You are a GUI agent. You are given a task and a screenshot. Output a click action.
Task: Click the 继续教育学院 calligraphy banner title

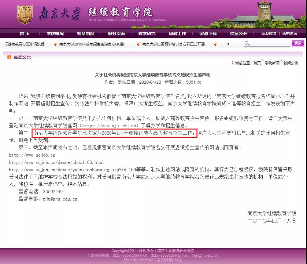[x=120, y=12]
